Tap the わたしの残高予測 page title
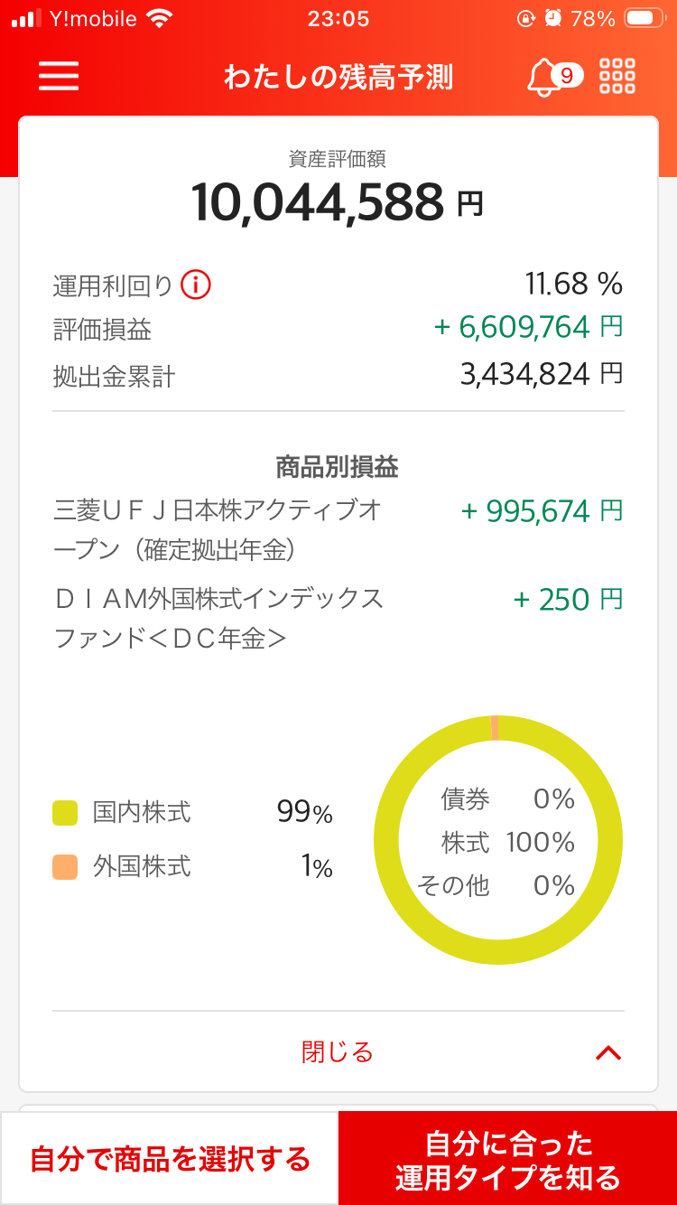Image resolution: width=677 pixels, height=1205 pixels. click(x=338, y=78)
